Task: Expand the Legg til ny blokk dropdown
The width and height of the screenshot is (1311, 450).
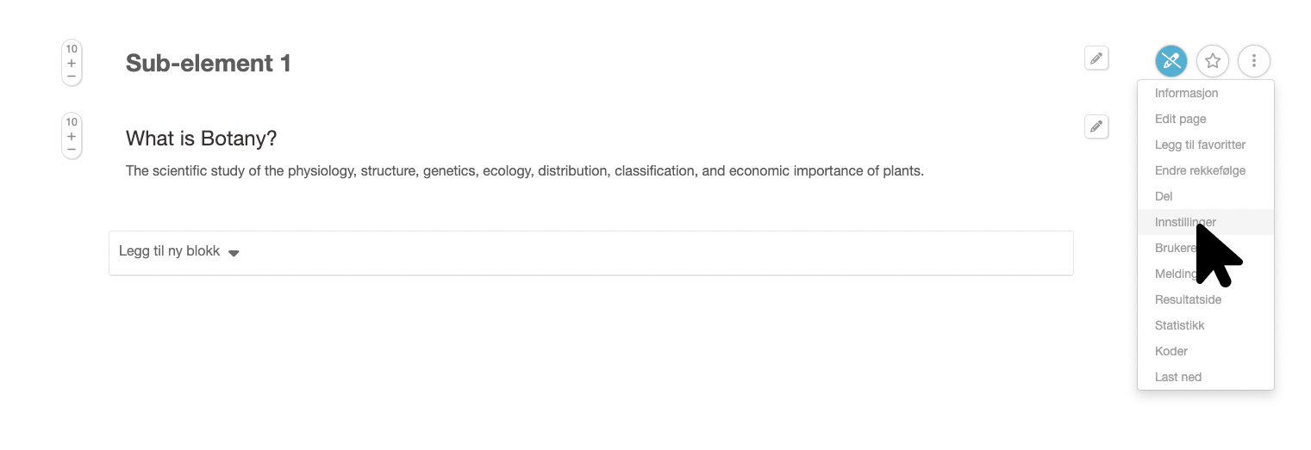Action: 591,253
